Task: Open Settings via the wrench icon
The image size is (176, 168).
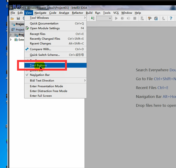Action: [x=150, y=18]
